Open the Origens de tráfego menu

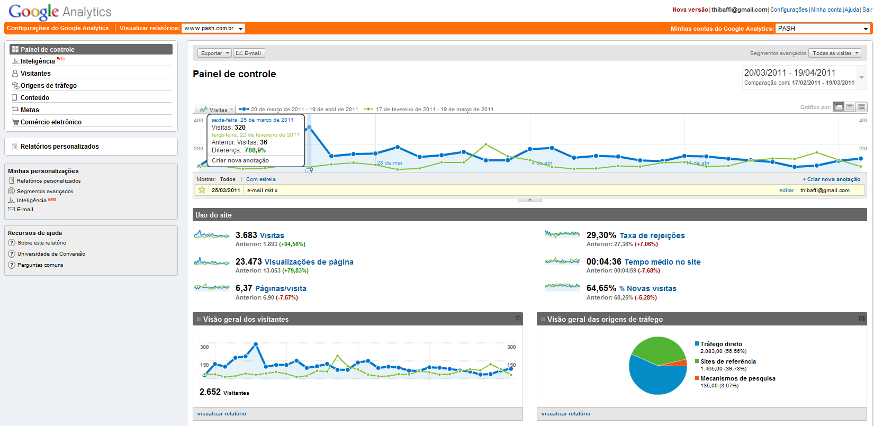coord(49,86)
